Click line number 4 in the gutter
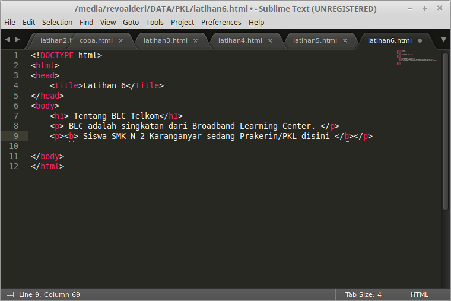This screenshot has height=301, width=451. tap(16, 85)
